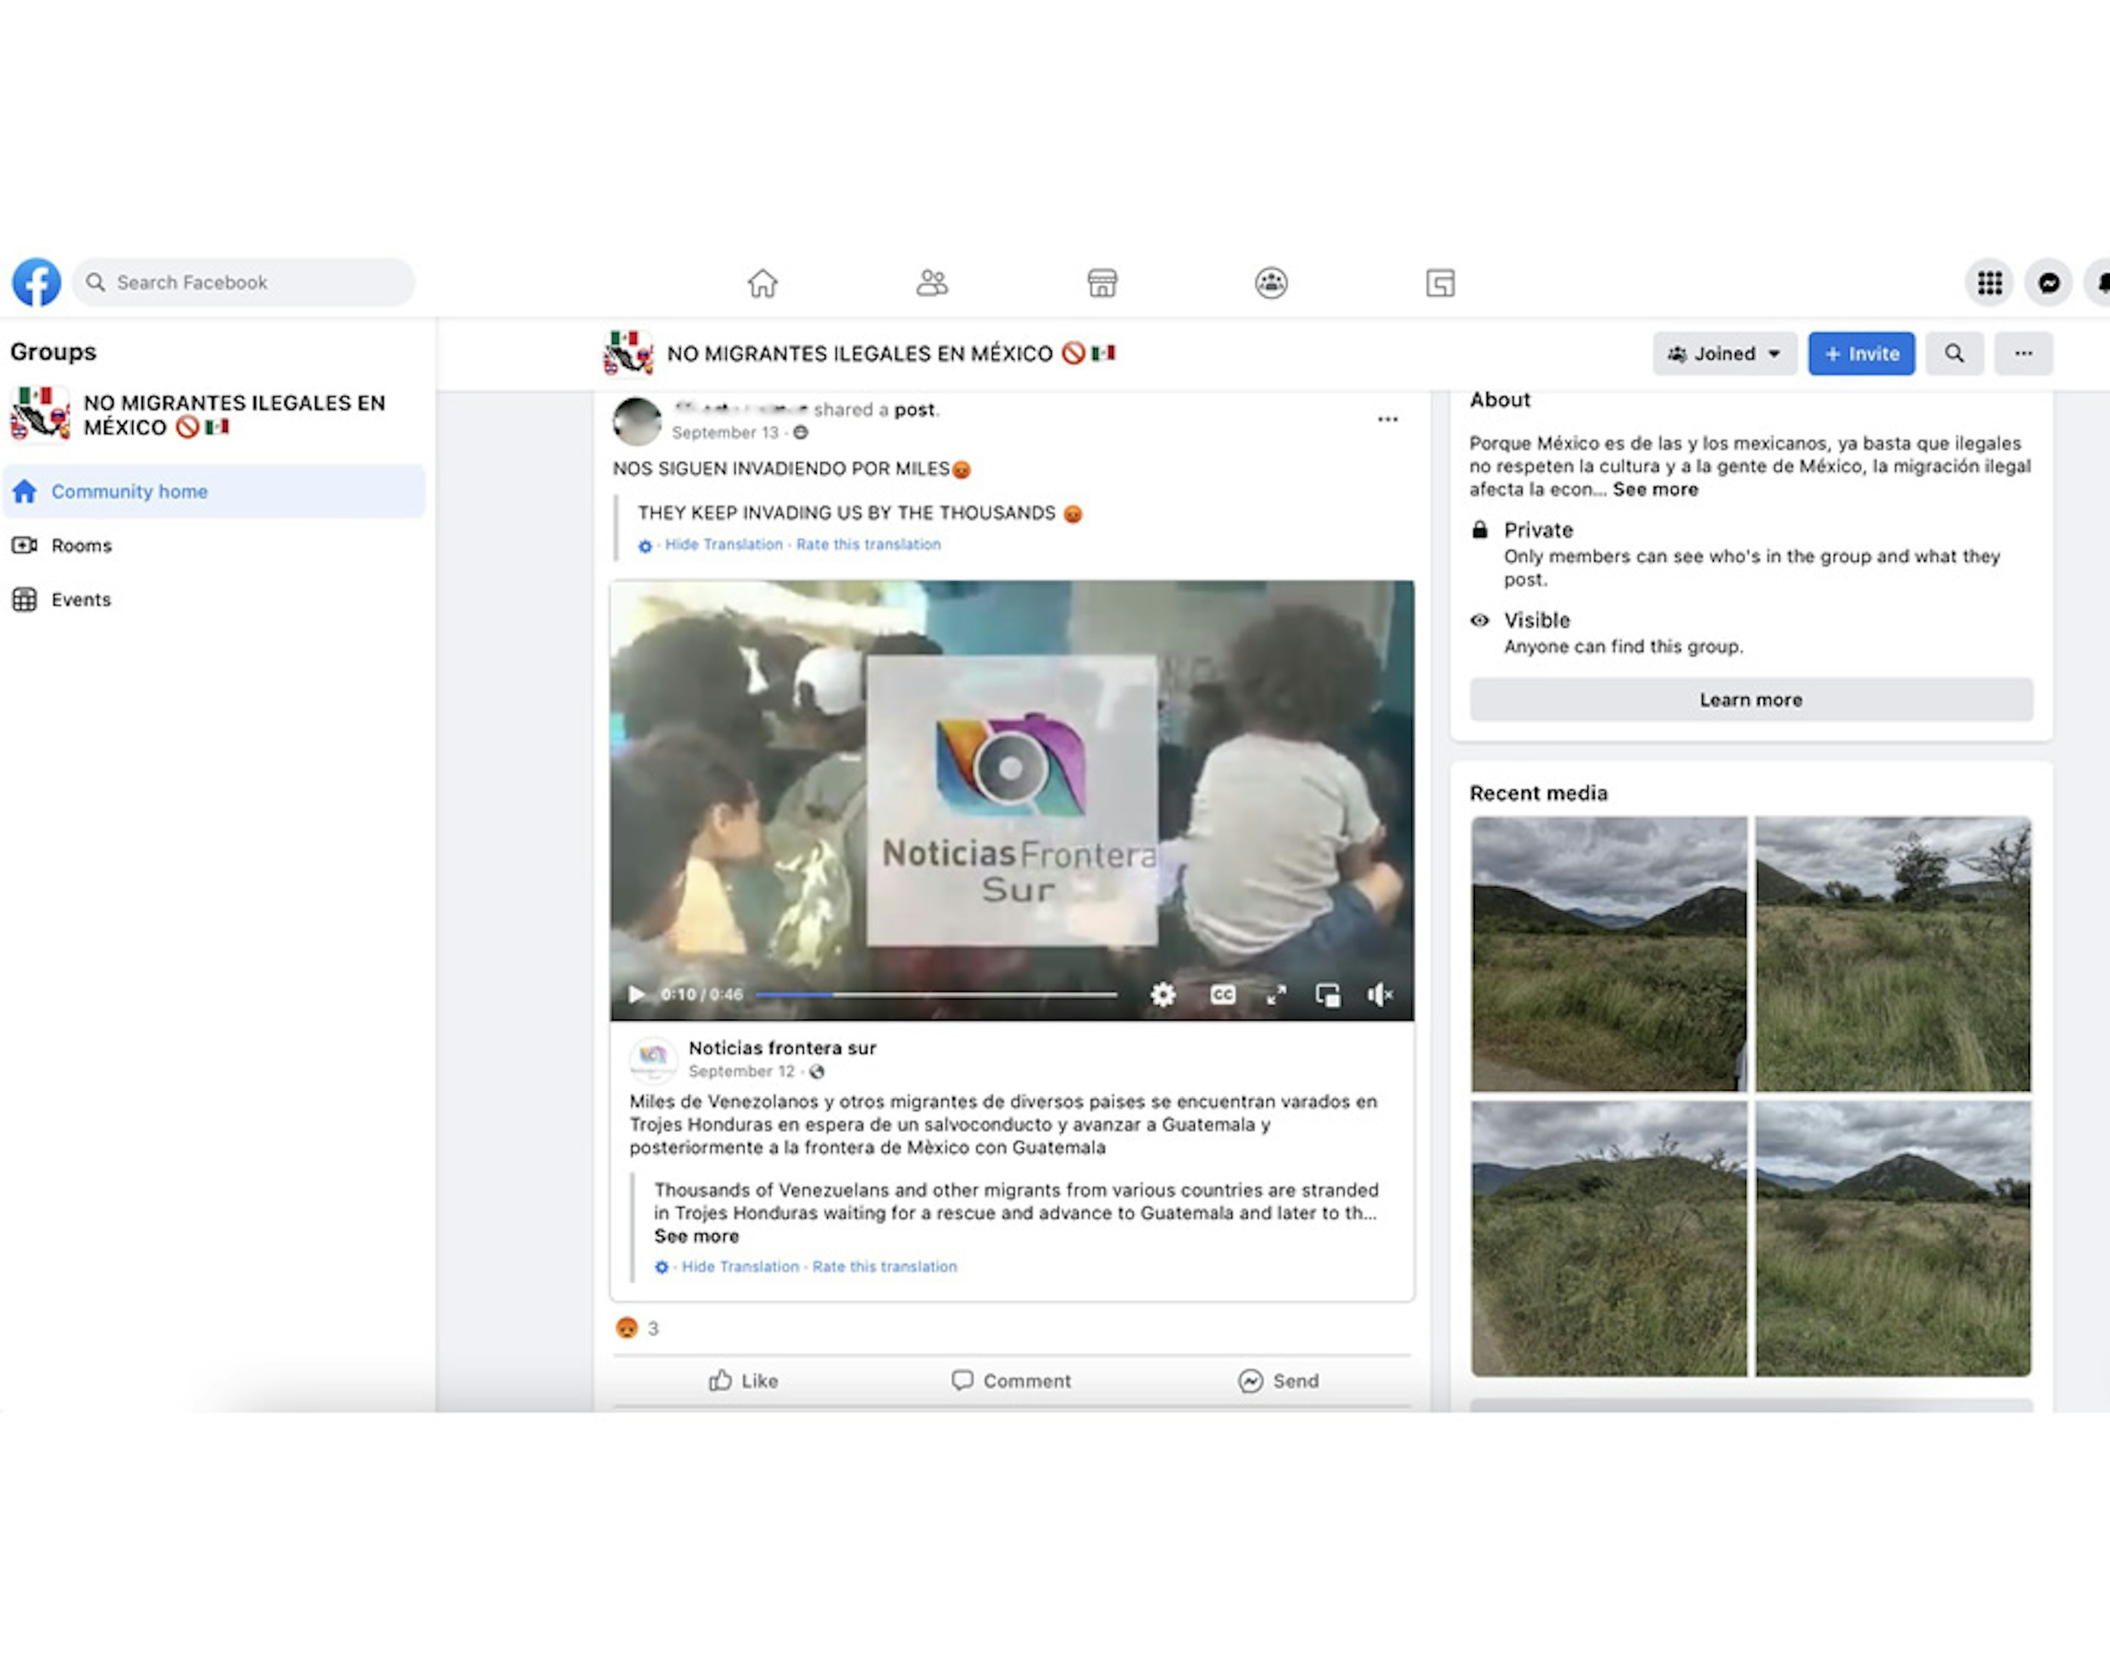The height and width of the screenshot is (1661, 2110).
Task: Open translation settings gear in the shared post
Action: (x=662, y=1267)
